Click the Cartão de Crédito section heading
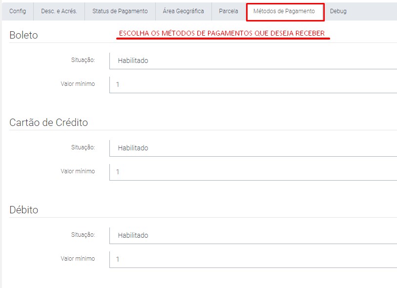 (49, 123)
